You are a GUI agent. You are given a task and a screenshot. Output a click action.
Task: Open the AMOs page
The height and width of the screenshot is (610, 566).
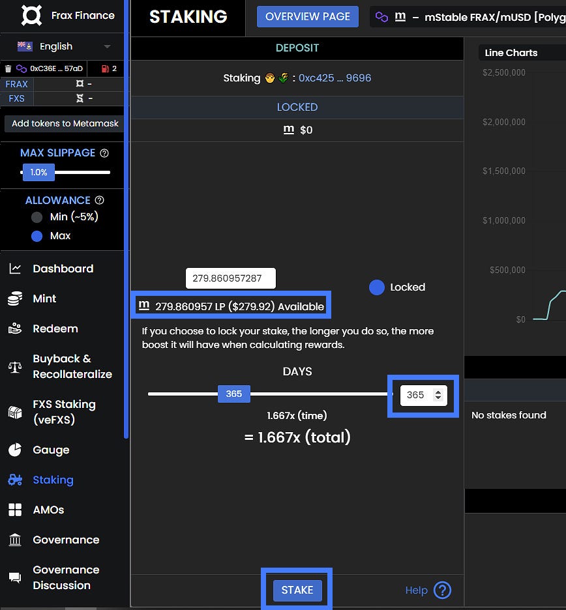[48, 510]
